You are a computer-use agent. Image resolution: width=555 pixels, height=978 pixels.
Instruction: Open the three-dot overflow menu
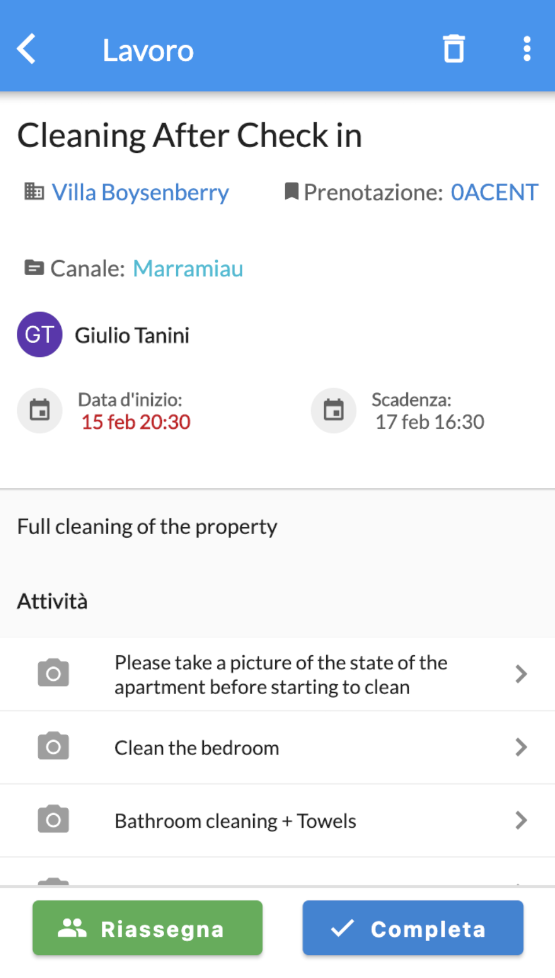527,49
